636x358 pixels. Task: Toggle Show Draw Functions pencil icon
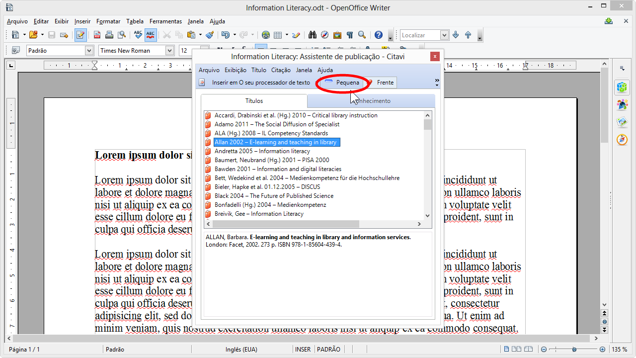coord(296,35)
